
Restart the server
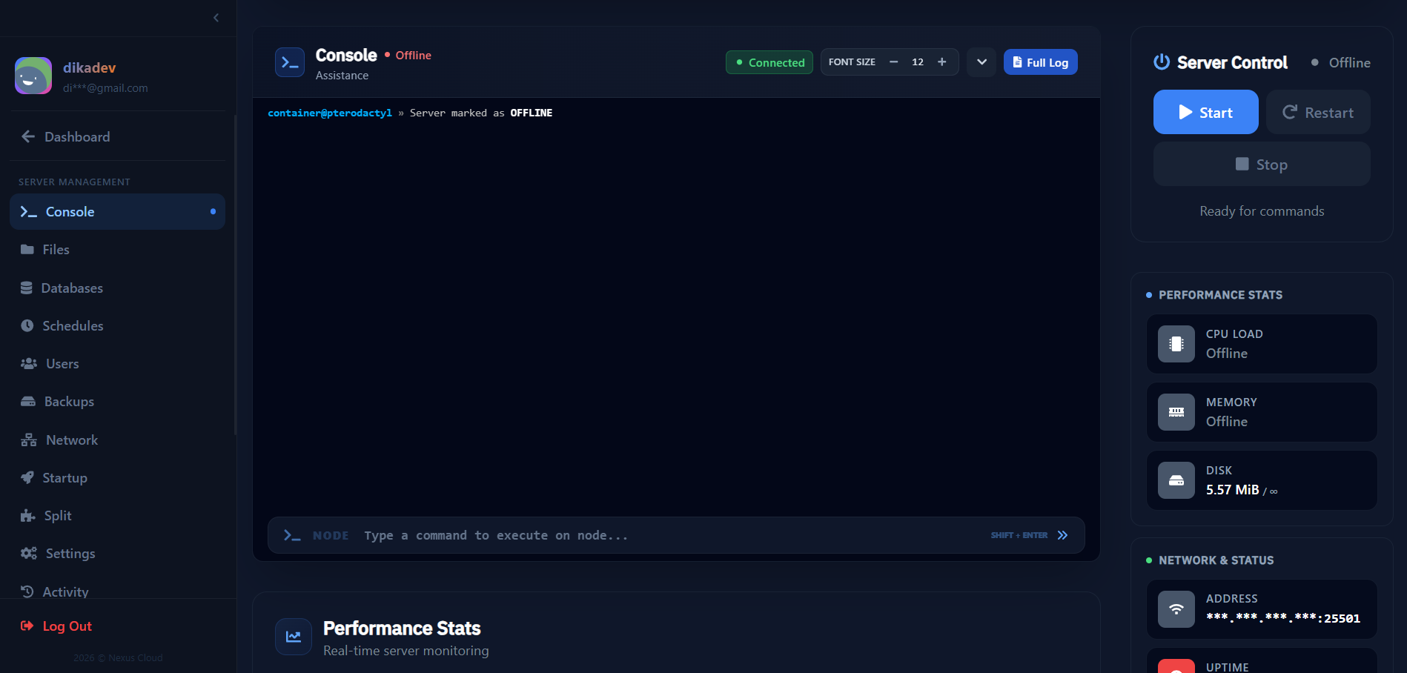coord(1318,112)
